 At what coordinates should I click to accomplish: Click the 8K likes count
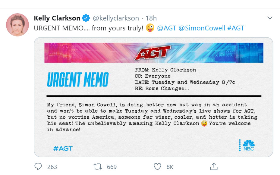[x=170, y=167]
